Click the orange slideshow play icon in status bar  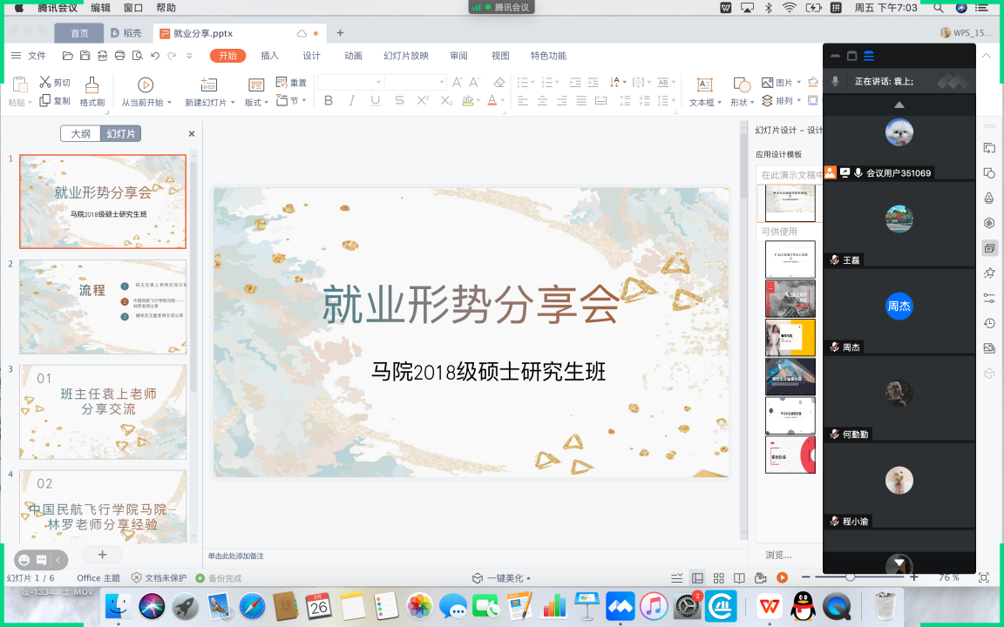tap(782, 577)
